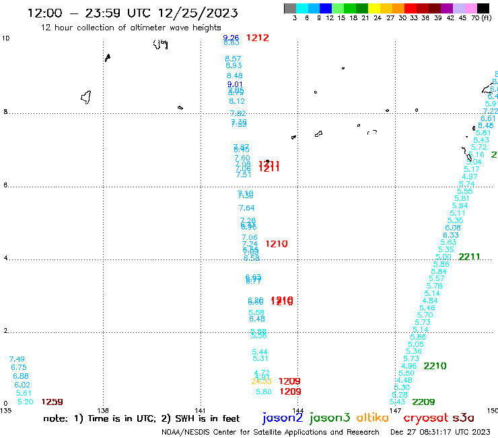Viewport: 498px width, 438px height.
Task: Click the wave height value 6.75
Action: pos(19,367)
